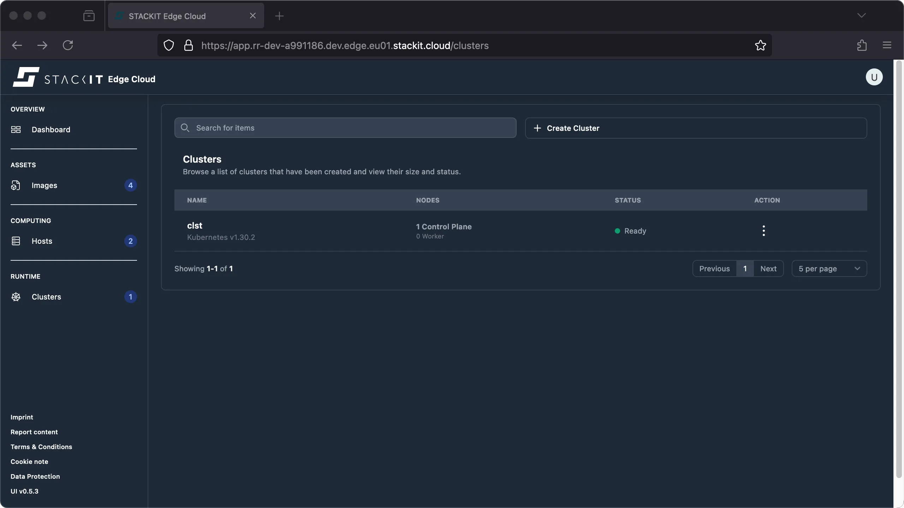Open a new browser tab
Image resolution: width=904 pixels, height=508 pixels.
tap(279, 16)
